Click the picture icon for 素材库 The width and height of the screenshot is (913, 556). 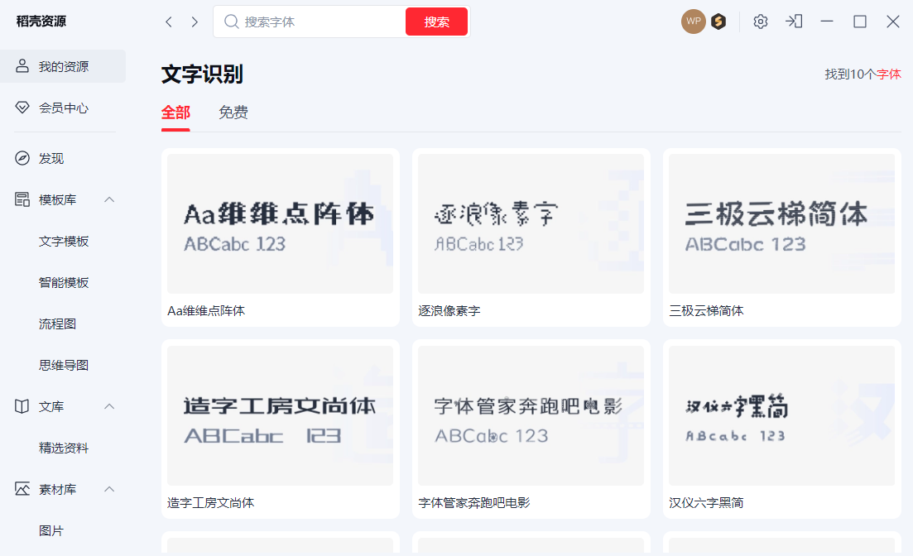tap(22, 488)
